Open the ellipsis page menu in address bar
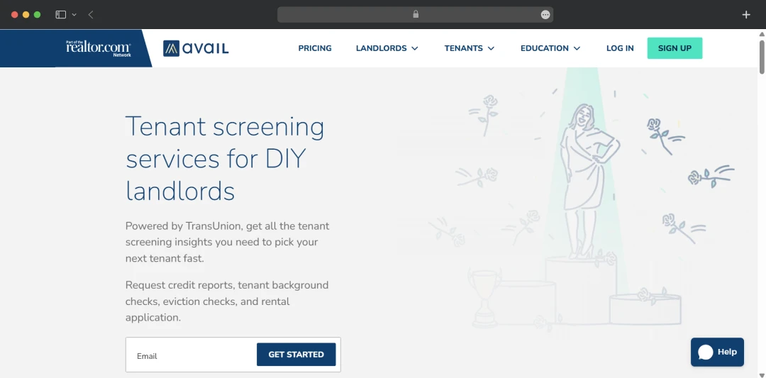766x378 pixels. click(545, 15)
